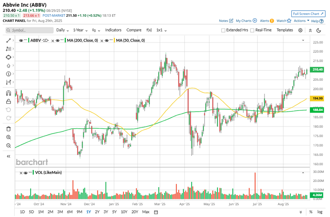The width and height of the screenshot is (330, 217).
Task: Open the Daily frequency dropdown
Action: click(x=62, y=30)
